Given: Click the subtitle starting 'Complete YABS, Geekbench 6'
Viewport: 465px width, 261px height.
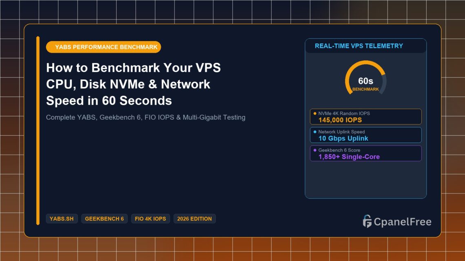Looking at the screenshot, I should pyautogui.click(x=146, y=118).
